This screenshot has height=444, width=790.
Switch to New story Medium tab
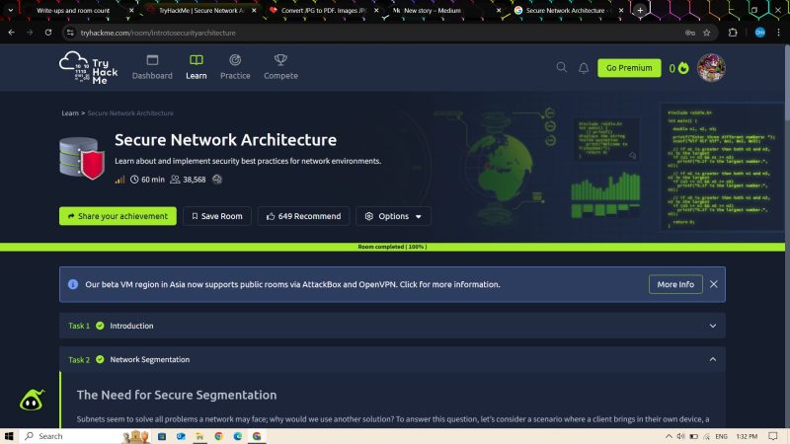pyautogui.click(x=433, y=10)
